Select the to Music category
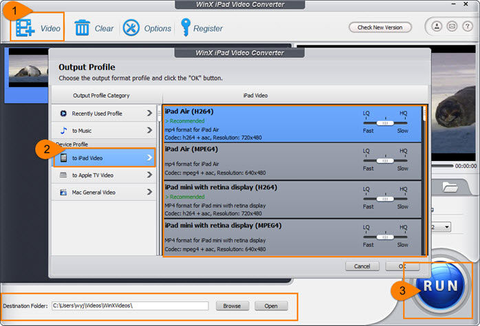This screenshot has width=480, height=326. (x=104, y=131)
